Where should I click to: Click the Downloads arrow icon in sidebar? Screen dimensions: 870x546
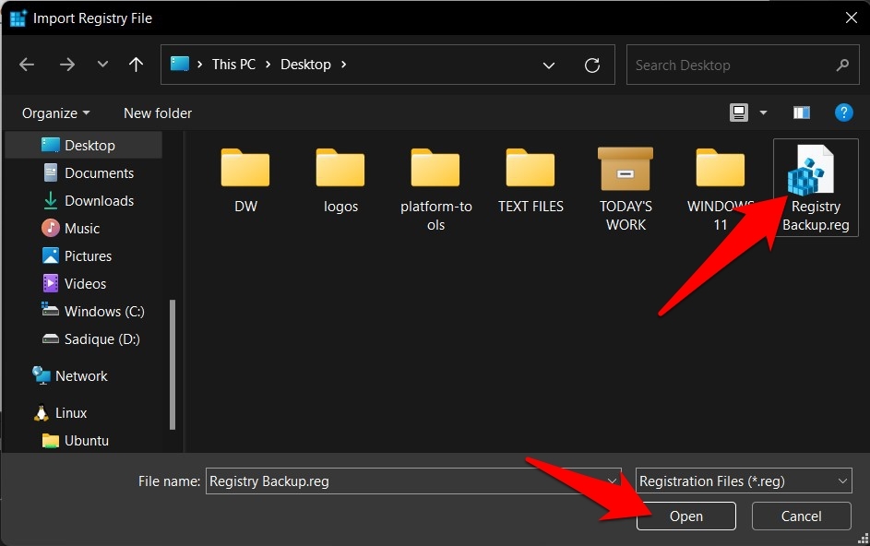51,200
